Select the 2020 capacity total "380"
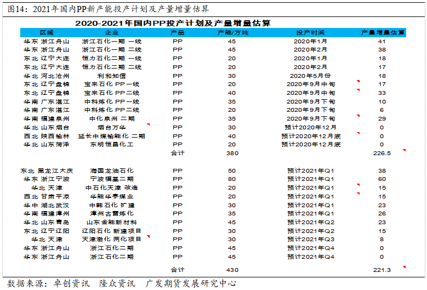Viewport: 427px width, 290px height. [232, 153]
